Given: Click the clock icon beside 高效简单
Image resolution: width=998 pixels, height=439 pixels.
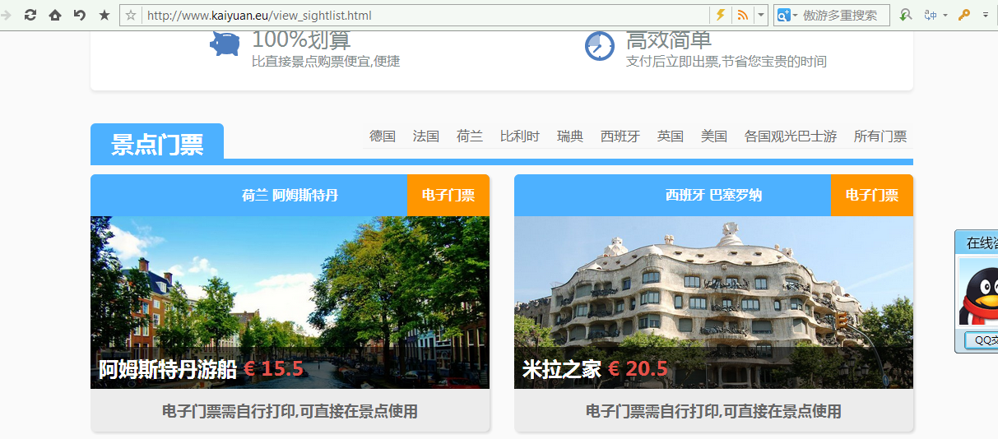Looking at the screenshot, I should [x=600, y=46].
